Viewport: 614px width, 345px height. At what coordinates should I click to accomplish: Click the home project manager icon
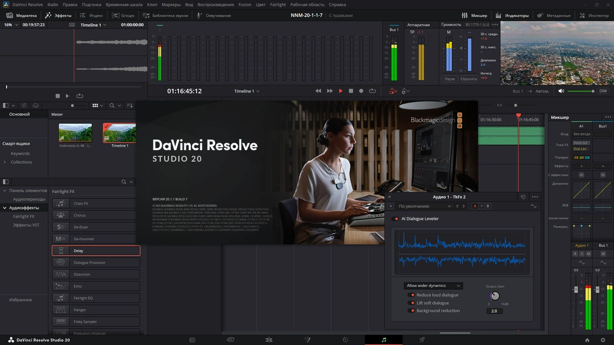tap(587, 340)
